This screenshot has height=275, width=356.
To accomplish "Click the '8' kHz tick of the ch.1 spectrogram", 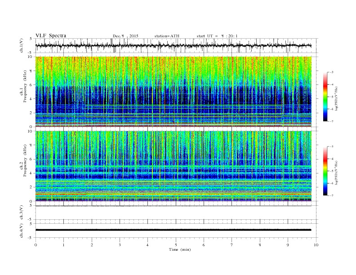I will [31, 71].
